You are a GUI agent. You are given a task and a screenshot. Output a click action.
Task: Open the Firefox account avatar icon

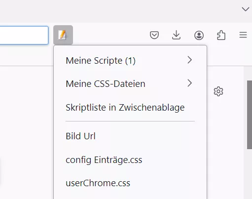tap(199, 35)
